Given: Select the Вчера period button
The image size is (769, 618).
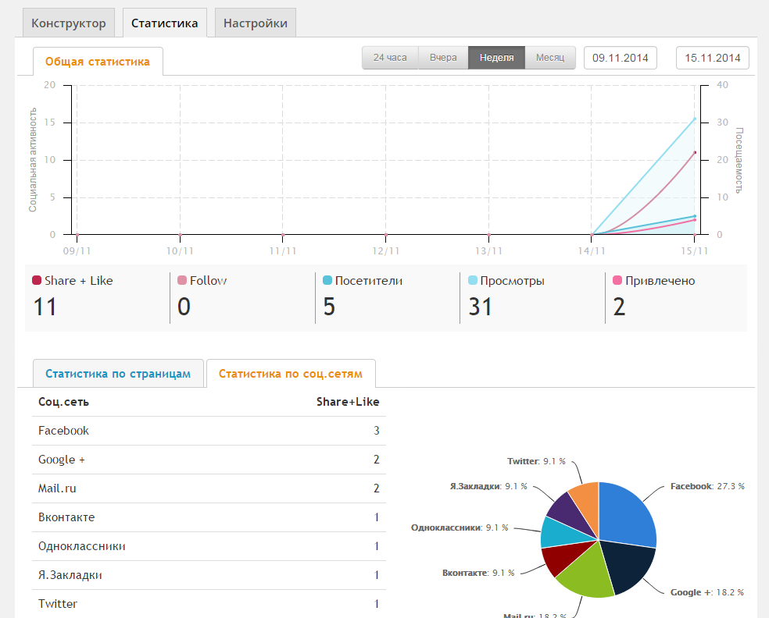Looking at the screenshot, I should click(443, 58).
